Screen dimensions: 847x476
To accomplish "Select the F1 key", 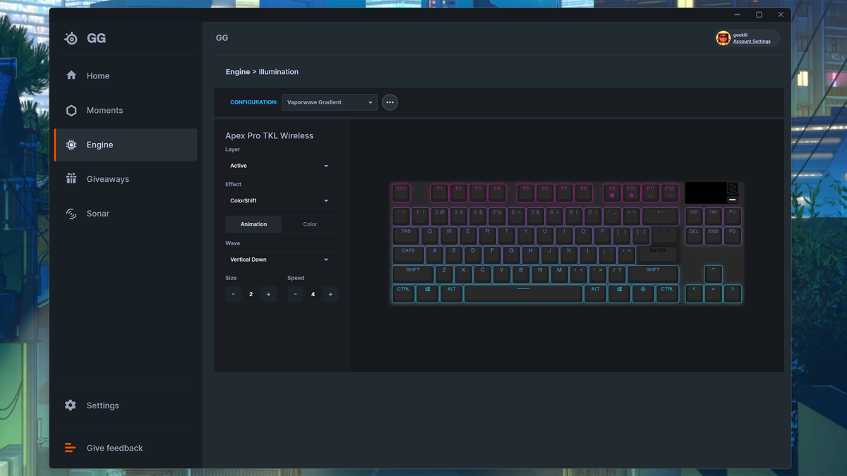I will (440, 193).
